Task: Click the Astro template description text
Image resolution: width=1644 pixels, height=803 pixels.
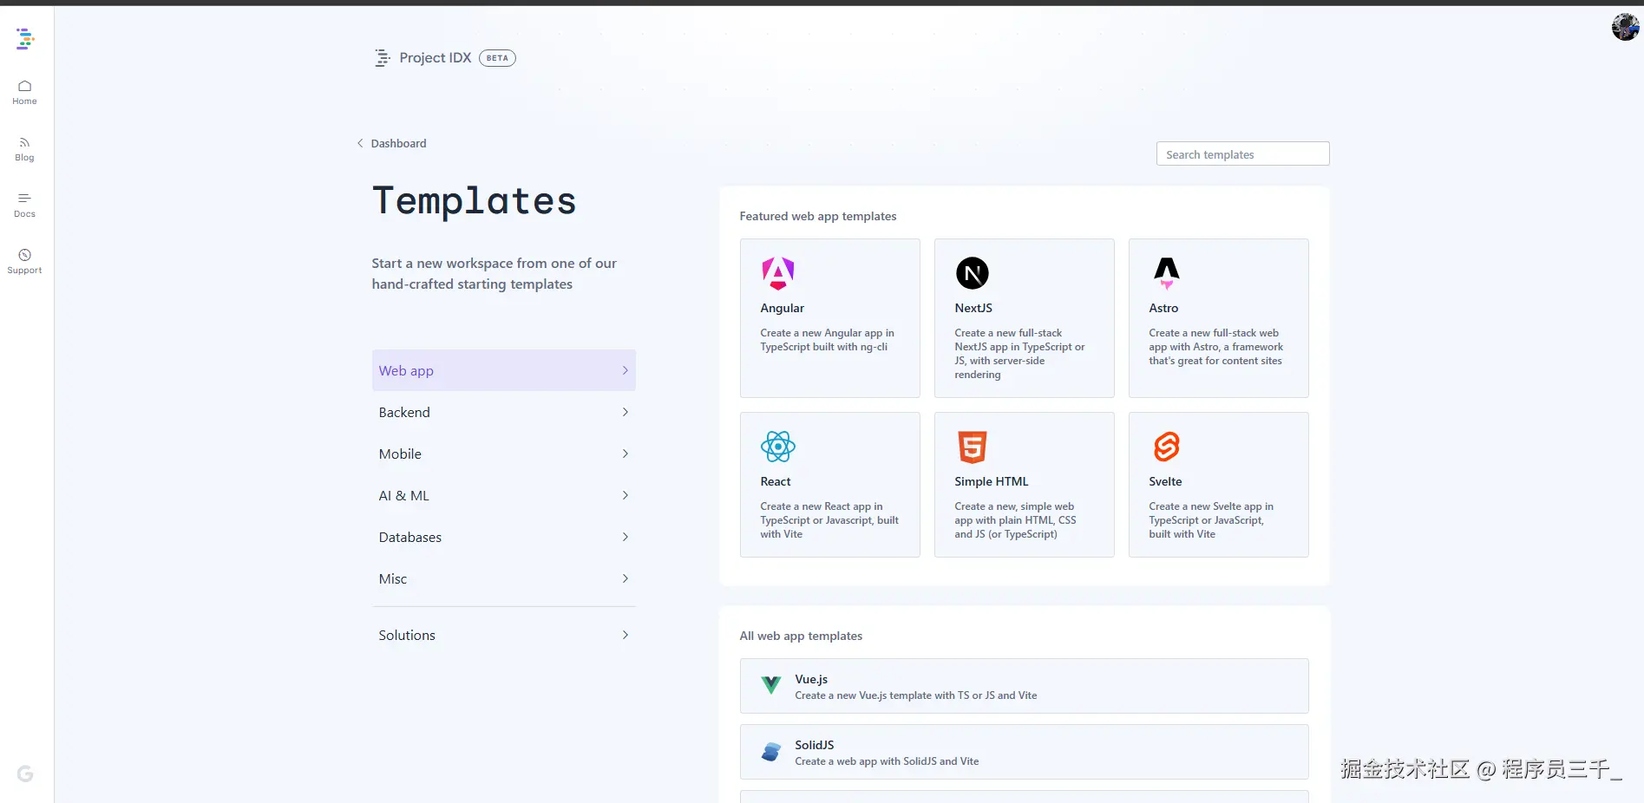Action: pos(1215,347)
